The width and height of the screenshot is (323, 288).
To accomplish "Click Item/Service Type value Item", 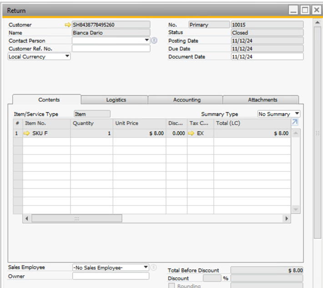I will pyautogui.click(x=92, y=114).
